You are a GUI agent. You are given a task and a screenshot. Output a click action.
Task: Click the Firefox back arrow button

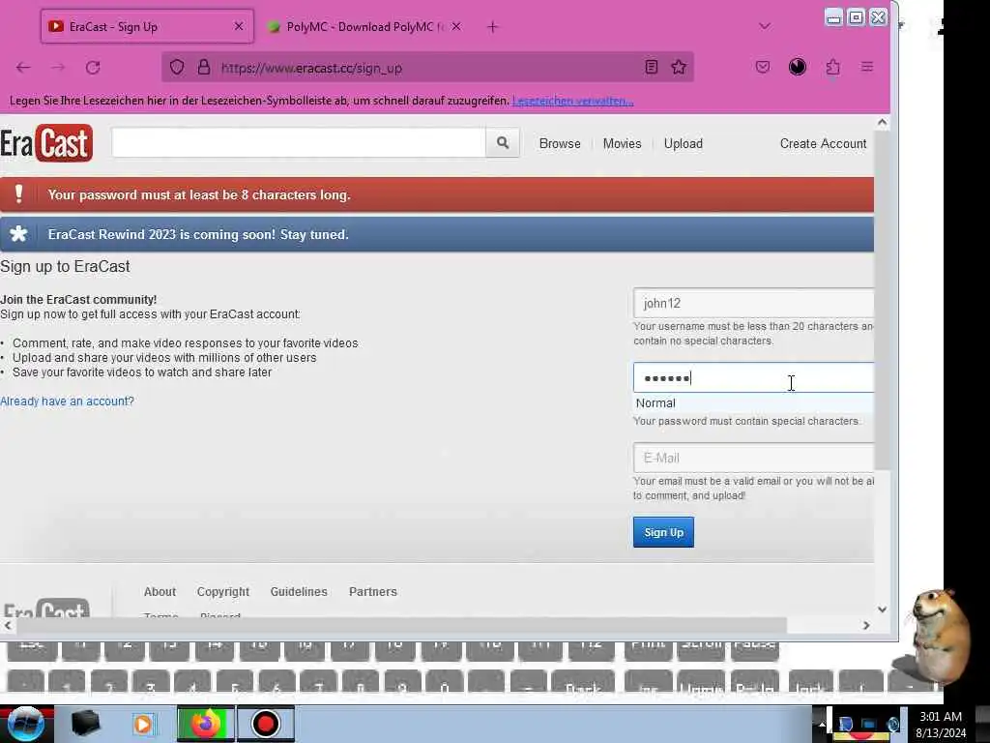tap(23, 67)
